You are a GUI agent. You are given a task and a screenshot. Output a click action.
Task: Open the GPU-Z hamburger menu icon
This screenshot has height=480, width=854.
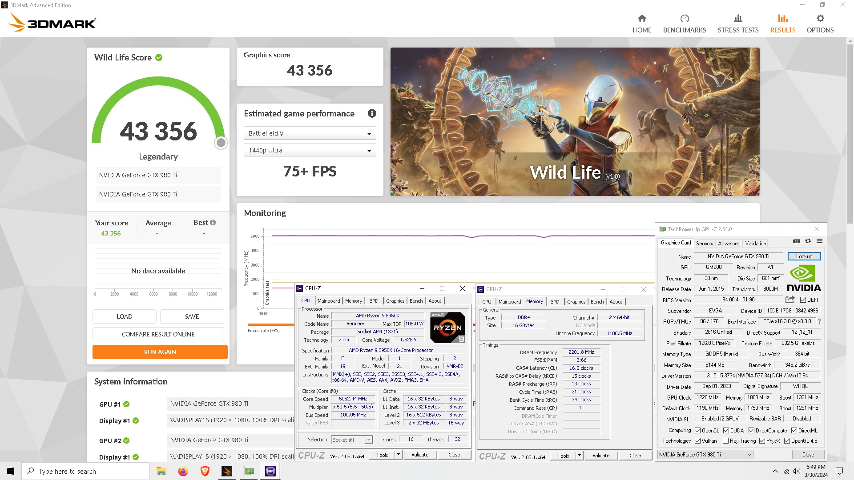pos(819,241)
